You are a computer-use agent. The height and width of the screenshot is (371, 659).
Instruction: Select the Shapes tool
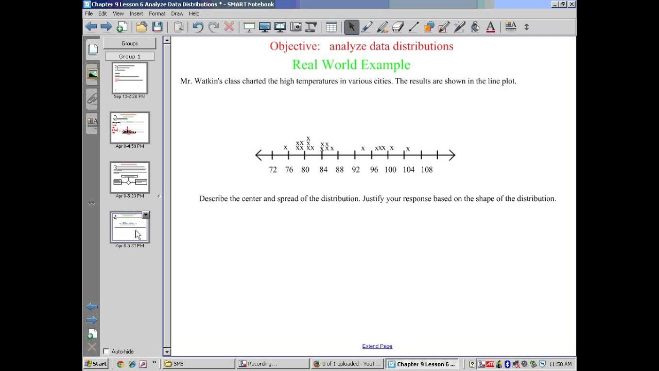[x=429, y=27]
